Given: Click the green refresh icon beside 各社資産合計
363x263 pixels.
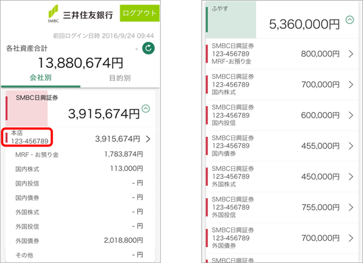Looking at the screenshot, I should [x=148, y=48].
